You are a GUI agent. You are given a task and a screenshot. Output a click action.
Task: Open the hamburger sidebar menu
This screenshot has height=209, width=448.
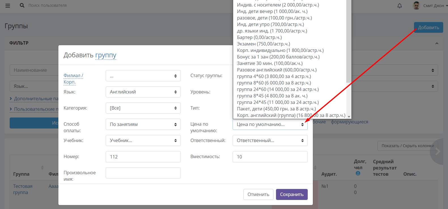point(8,6)
